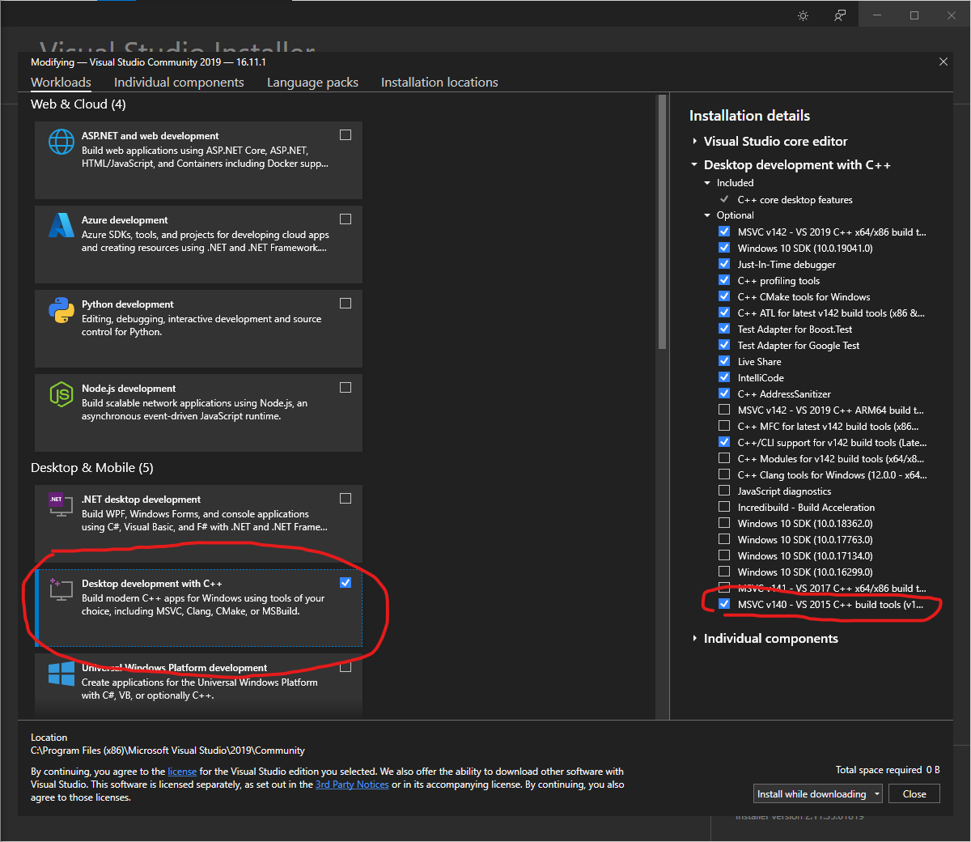Close the Modifying dialog with X
This screenshot has height=842, width=971.
click(x=943, y=62)
